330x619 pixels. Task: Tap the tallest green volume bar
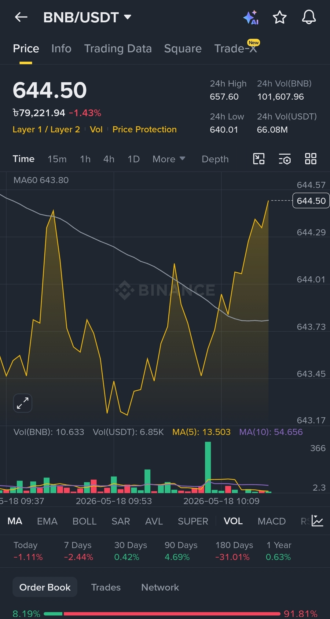pyautogui.click(x=208, y=467)
